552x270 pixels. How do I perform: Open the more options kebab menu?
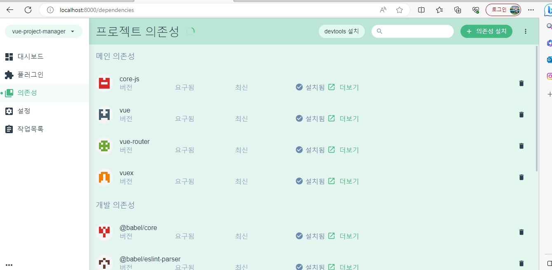525,31
